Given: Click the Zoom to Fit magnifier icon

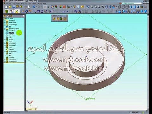Looking at the screenshot, I should 92,7.
